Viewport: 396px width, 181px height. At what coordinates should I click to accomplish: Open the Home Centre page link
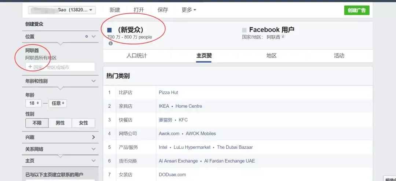(x=189, y=106)
